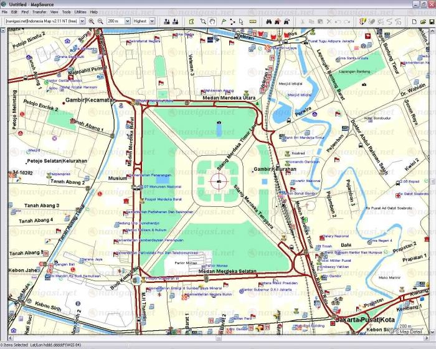
Task: Select the Distance/Bearing ruler tool
Action: pos(252,21)
